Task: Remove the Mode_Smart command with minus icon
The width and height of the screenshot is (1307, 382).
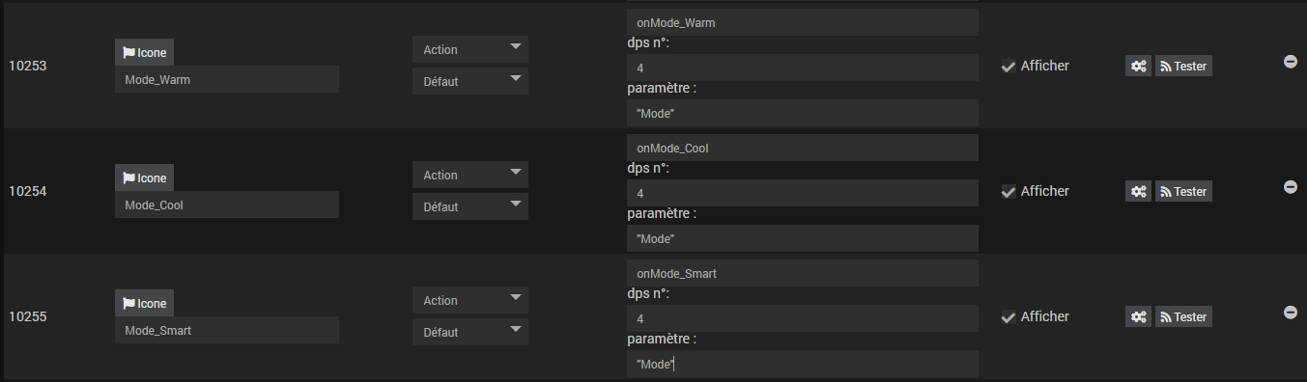Action: pos(1290,312)
